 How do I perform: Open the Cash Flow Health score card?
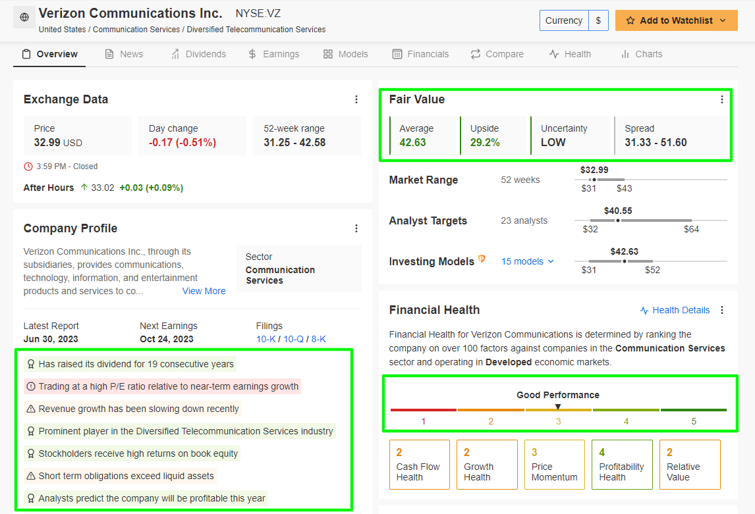(x=420, y=465)
